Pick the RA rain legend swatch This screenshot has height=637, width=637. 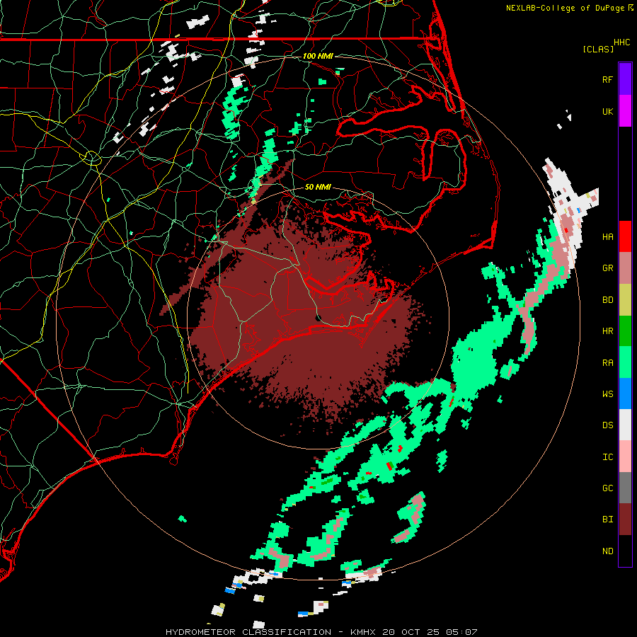tap(625, 362)
